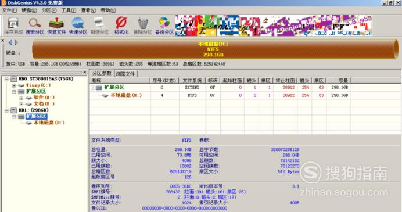The image size is (402, 212).
Task: Select the Format (格式化) tool
Action: (121, 26)
